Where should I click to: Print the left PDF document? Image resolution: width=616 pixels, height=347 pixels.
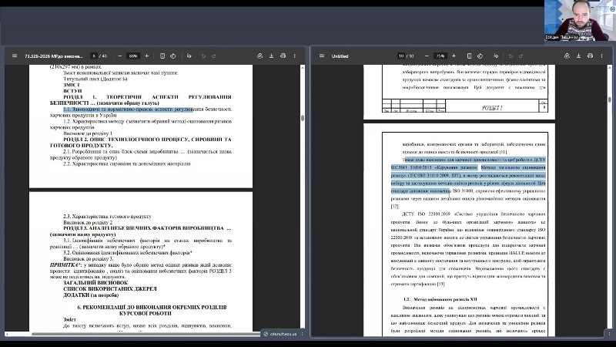point(283,56)
